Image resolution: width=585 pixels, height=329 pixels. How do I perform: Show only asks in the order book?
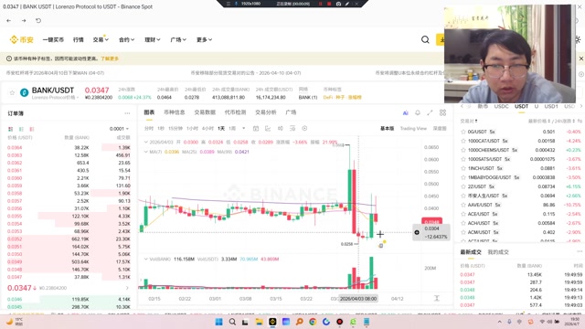(x=32, y=129)
